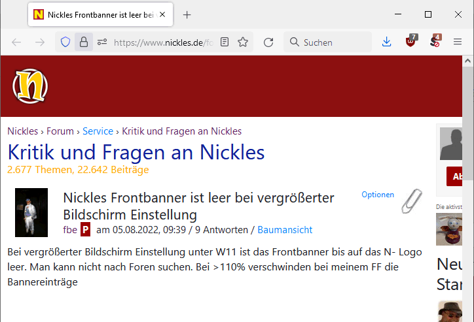Click the paperclip attachment icon

click(412, 202)
